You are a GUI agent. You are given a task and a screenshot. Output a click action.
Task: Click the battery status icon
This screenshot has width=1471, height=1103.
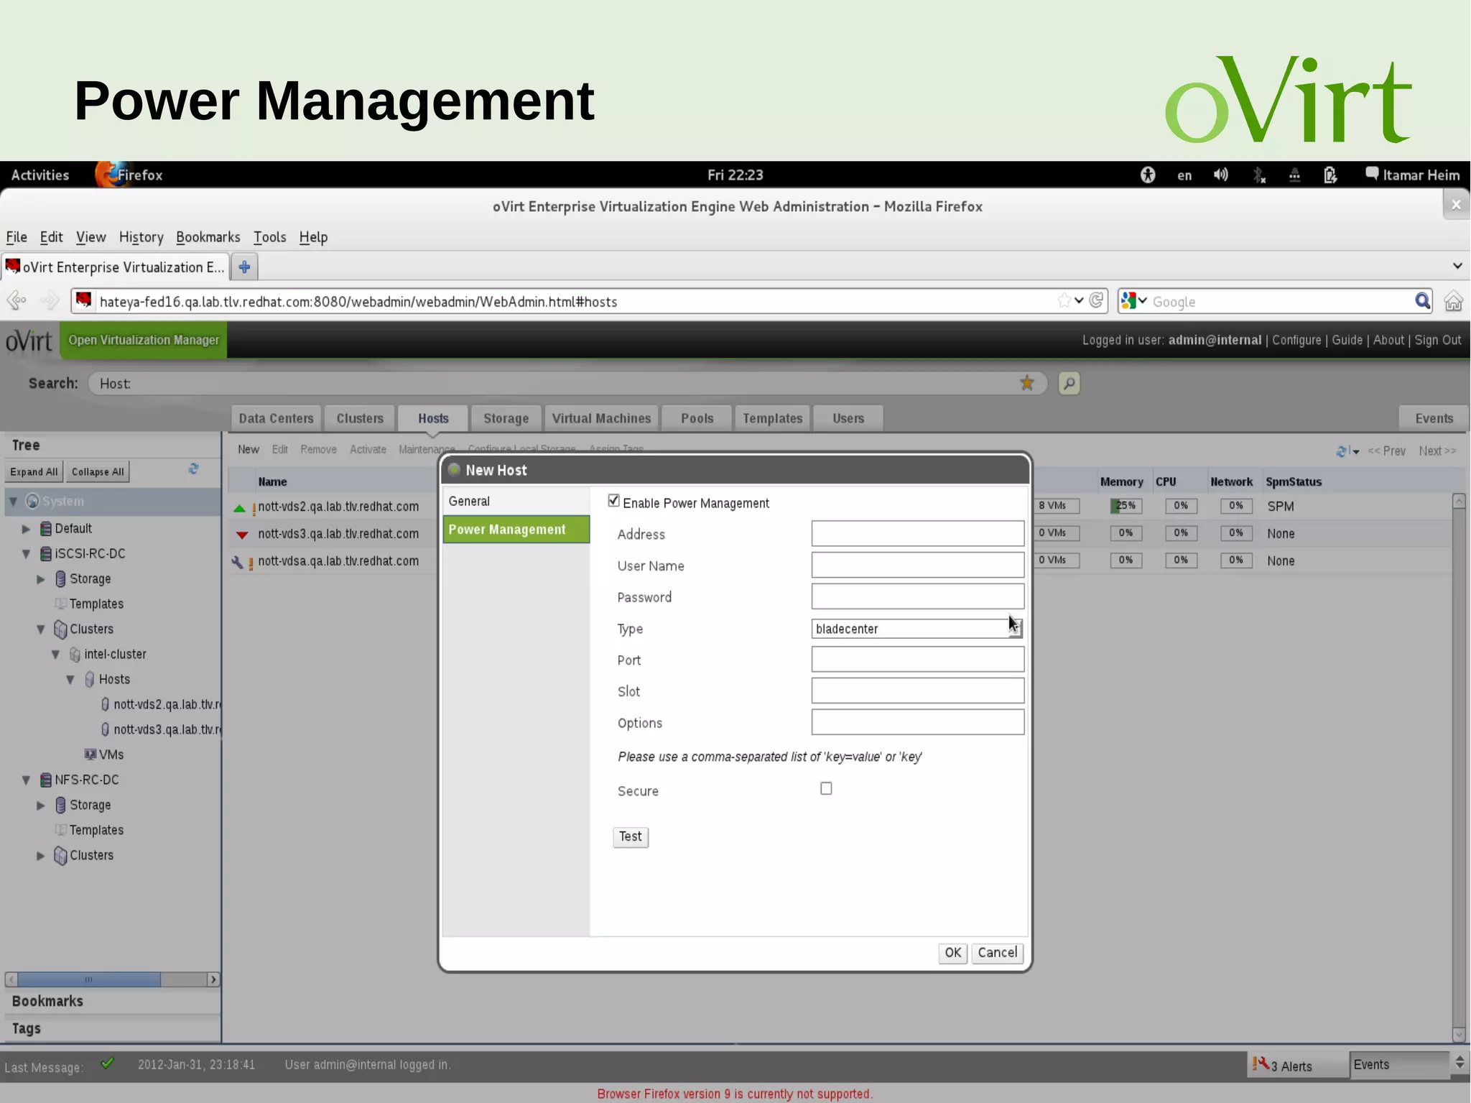tap(1330, 175)
